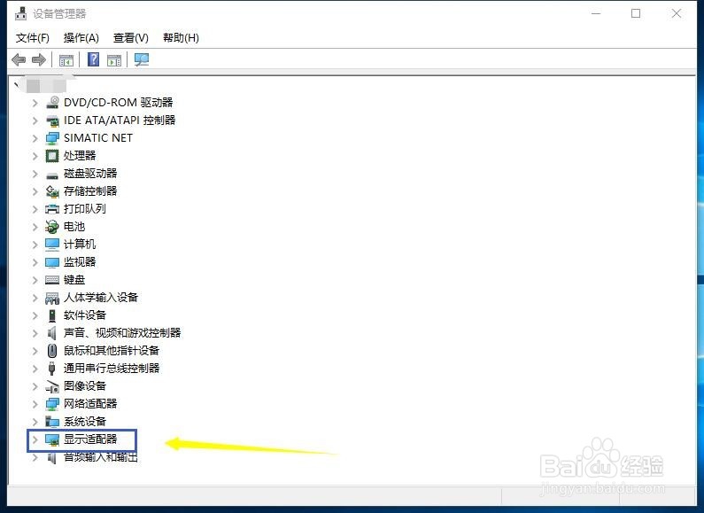Select the IDE ATA/ATAPI controller icon
704x513 pixels.
tap(52, 120)
